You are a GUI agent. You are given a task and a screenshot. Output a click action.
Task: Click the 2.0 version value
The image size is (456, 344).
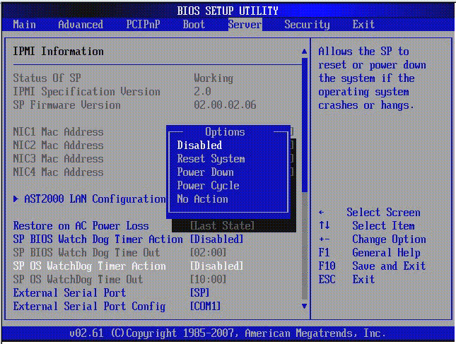click(202, 92)
